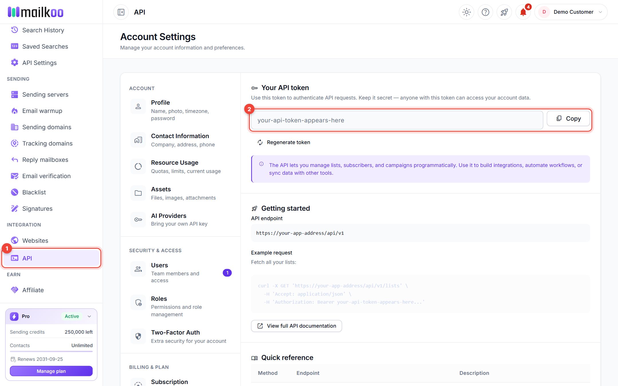Viewport: 618px width, 386px height.
Task: Switch theme using the sun icon
Action: 466,12
